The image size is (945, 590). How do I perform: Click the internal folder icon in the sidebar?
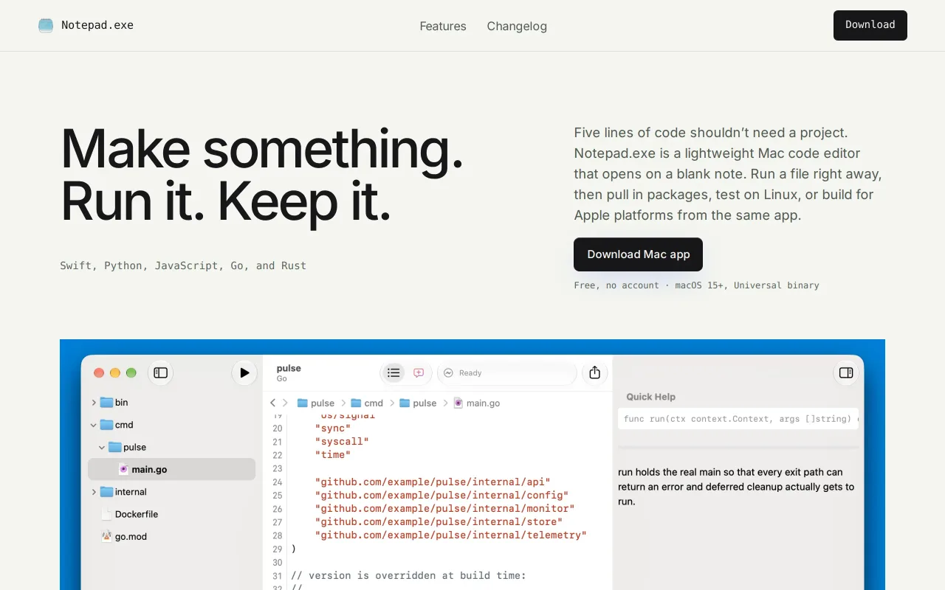pos(106,491)
